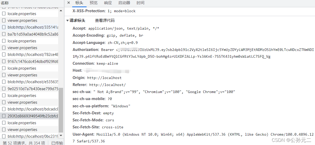Collapse the 请求标头 section triangle

[68, 21]
